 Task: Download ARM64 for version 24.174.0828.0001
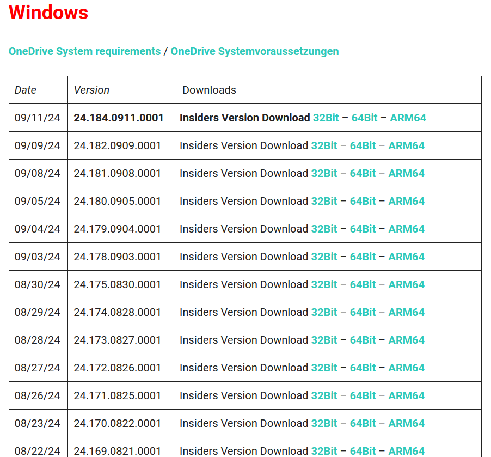pyautogui.click(x=407, y=313)
